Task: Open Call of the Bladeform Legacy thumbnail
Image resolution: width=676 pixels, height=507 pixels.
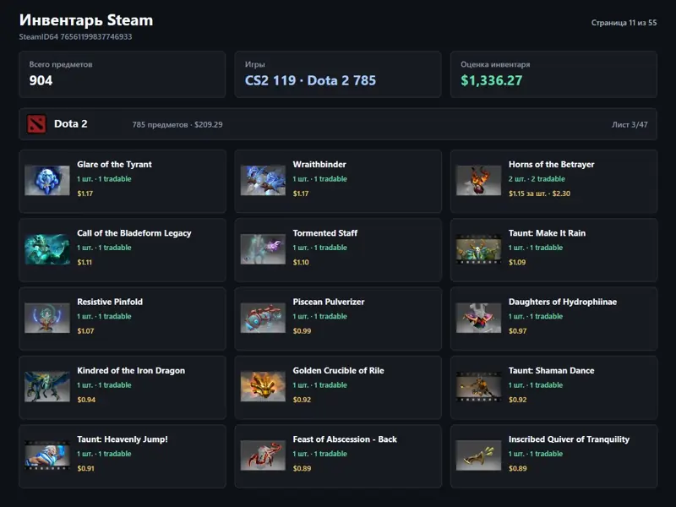Action: click(47, 249)
